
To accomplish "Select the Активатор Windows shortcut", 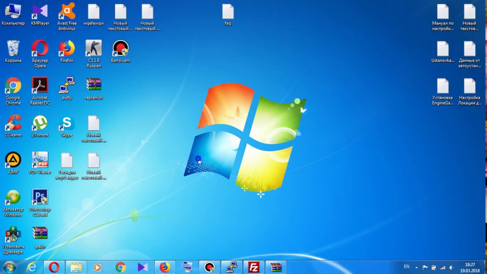I will click(x=13, y=203).
